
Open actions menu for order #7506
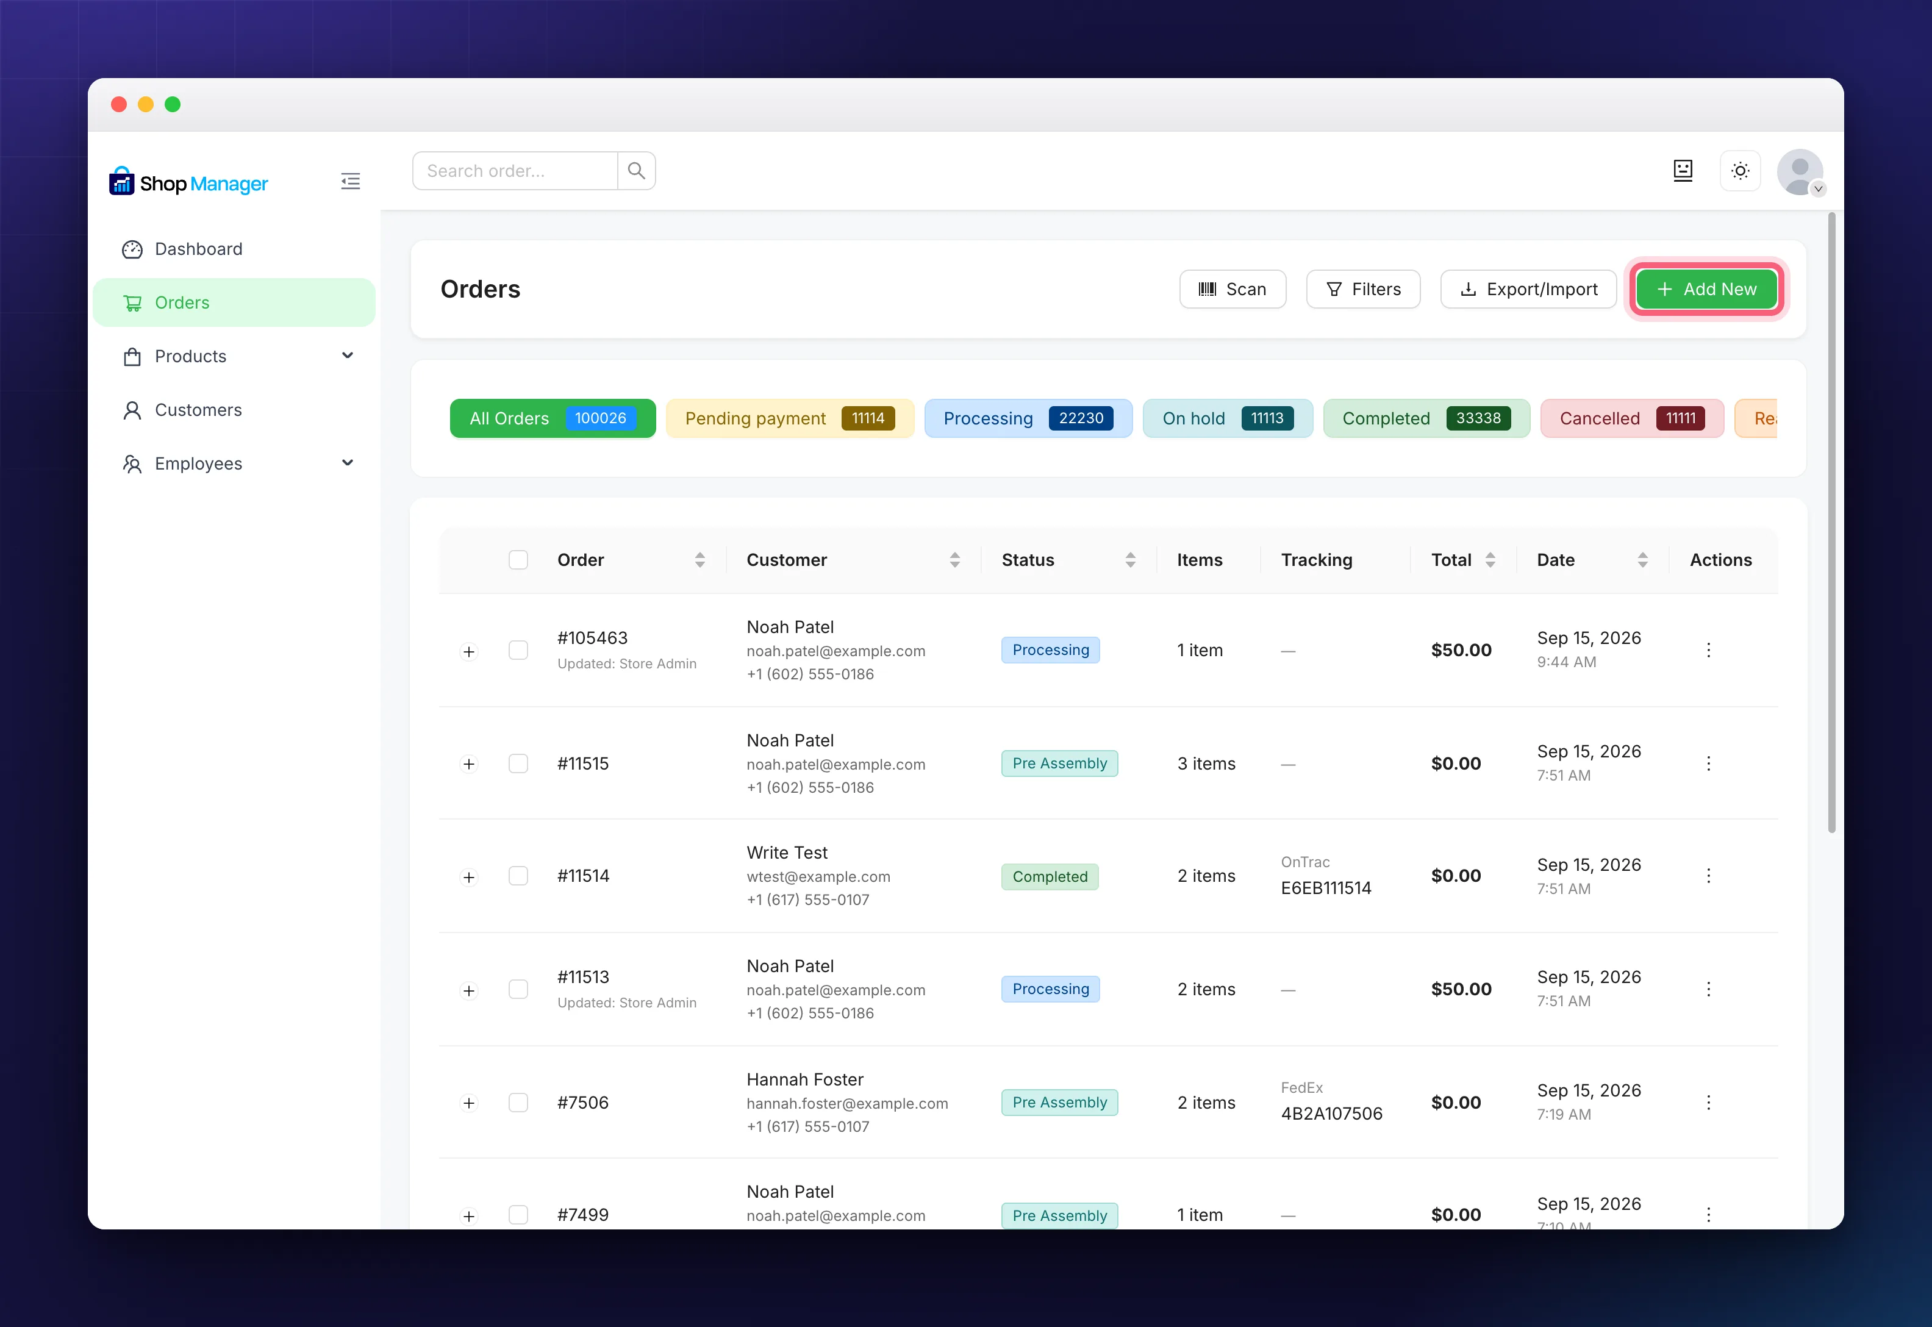coord(1708,1103)
